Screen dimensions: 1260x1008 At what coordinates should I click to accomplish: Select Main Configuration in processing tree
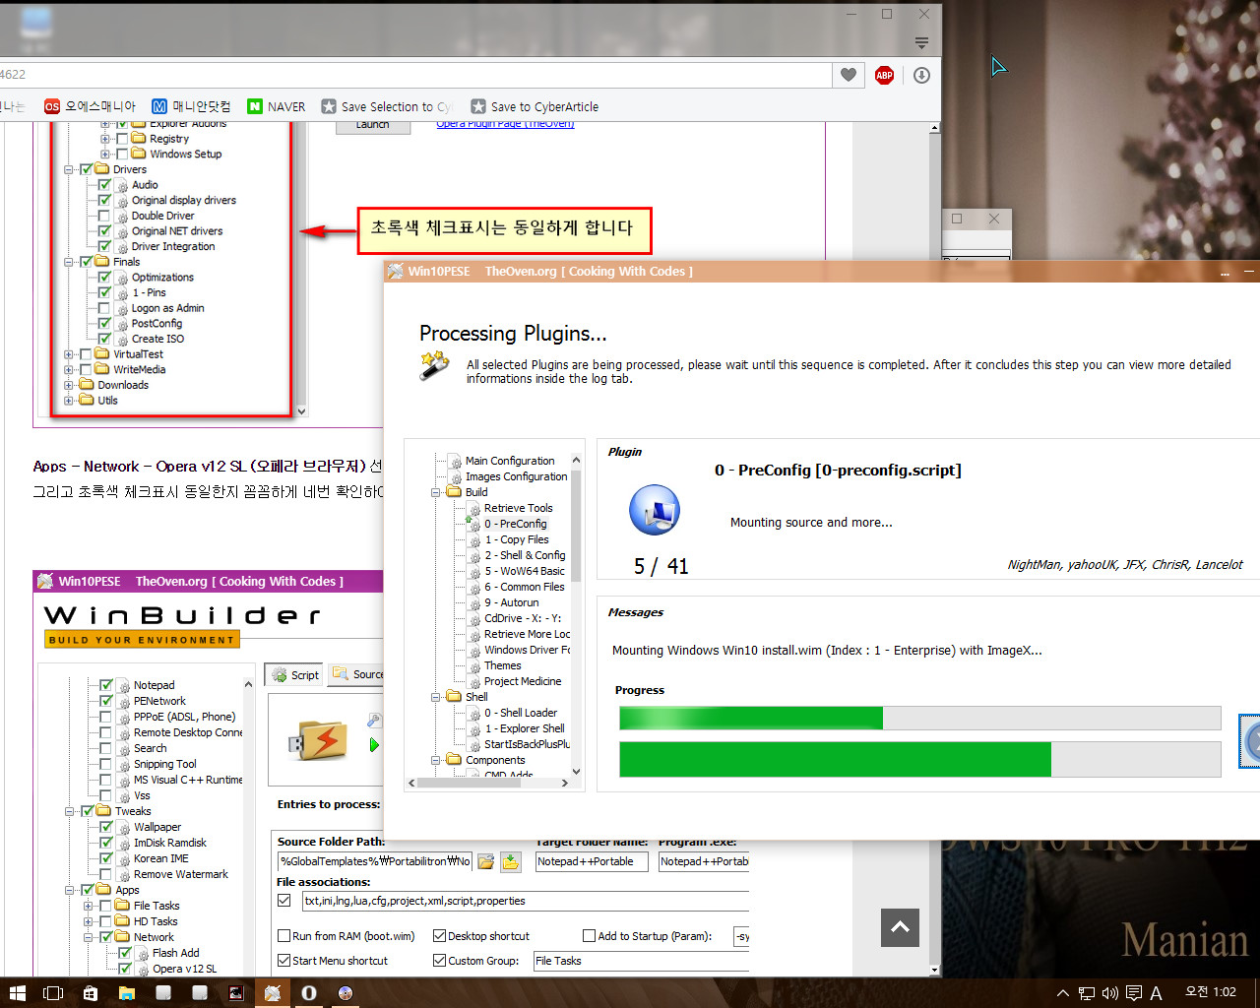coord(509,461)
